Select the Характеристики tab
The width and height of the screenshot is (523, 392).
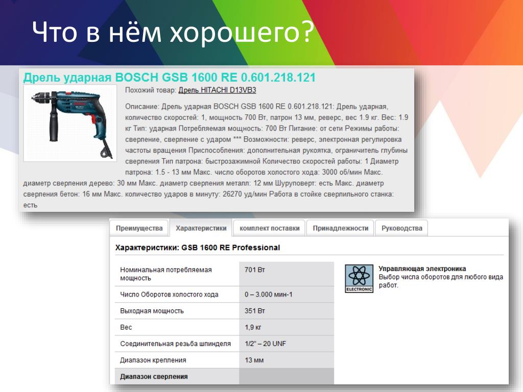[201, 228]
